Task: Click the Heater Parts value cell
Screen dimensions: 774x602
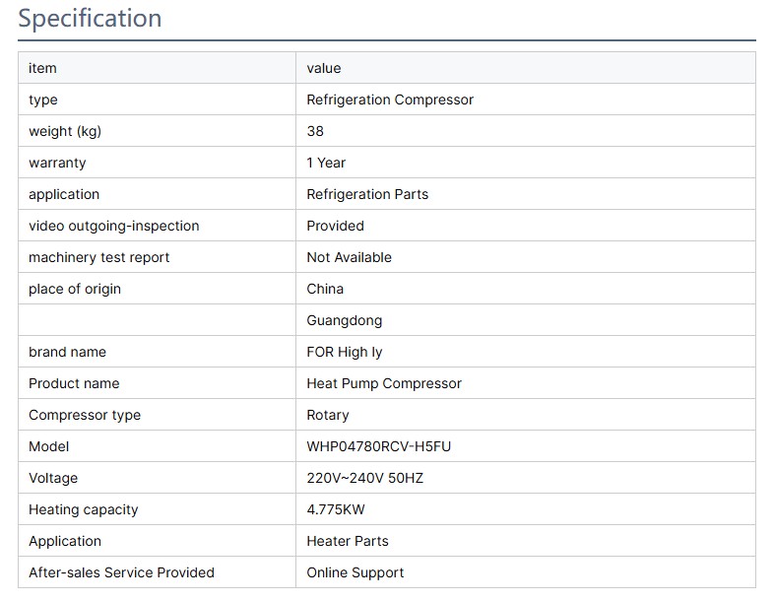Action: coord(348,541)
